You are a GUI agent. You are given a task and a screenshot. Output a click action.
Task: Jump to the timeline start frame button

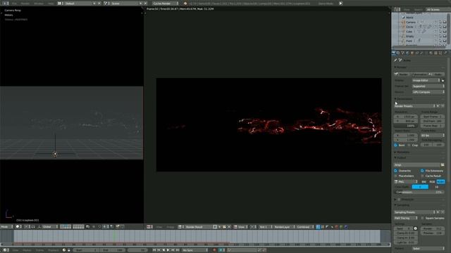154,250
